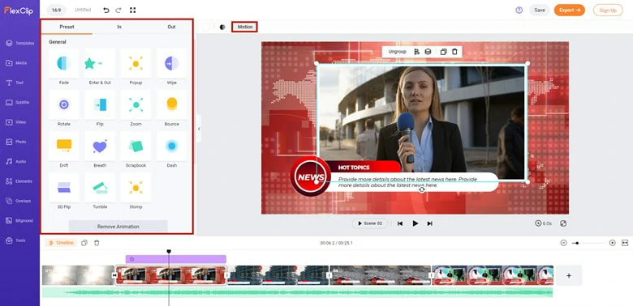Duplicate the selected group on canvas
This screenshot has height=306, width=633.
[443, 52]
